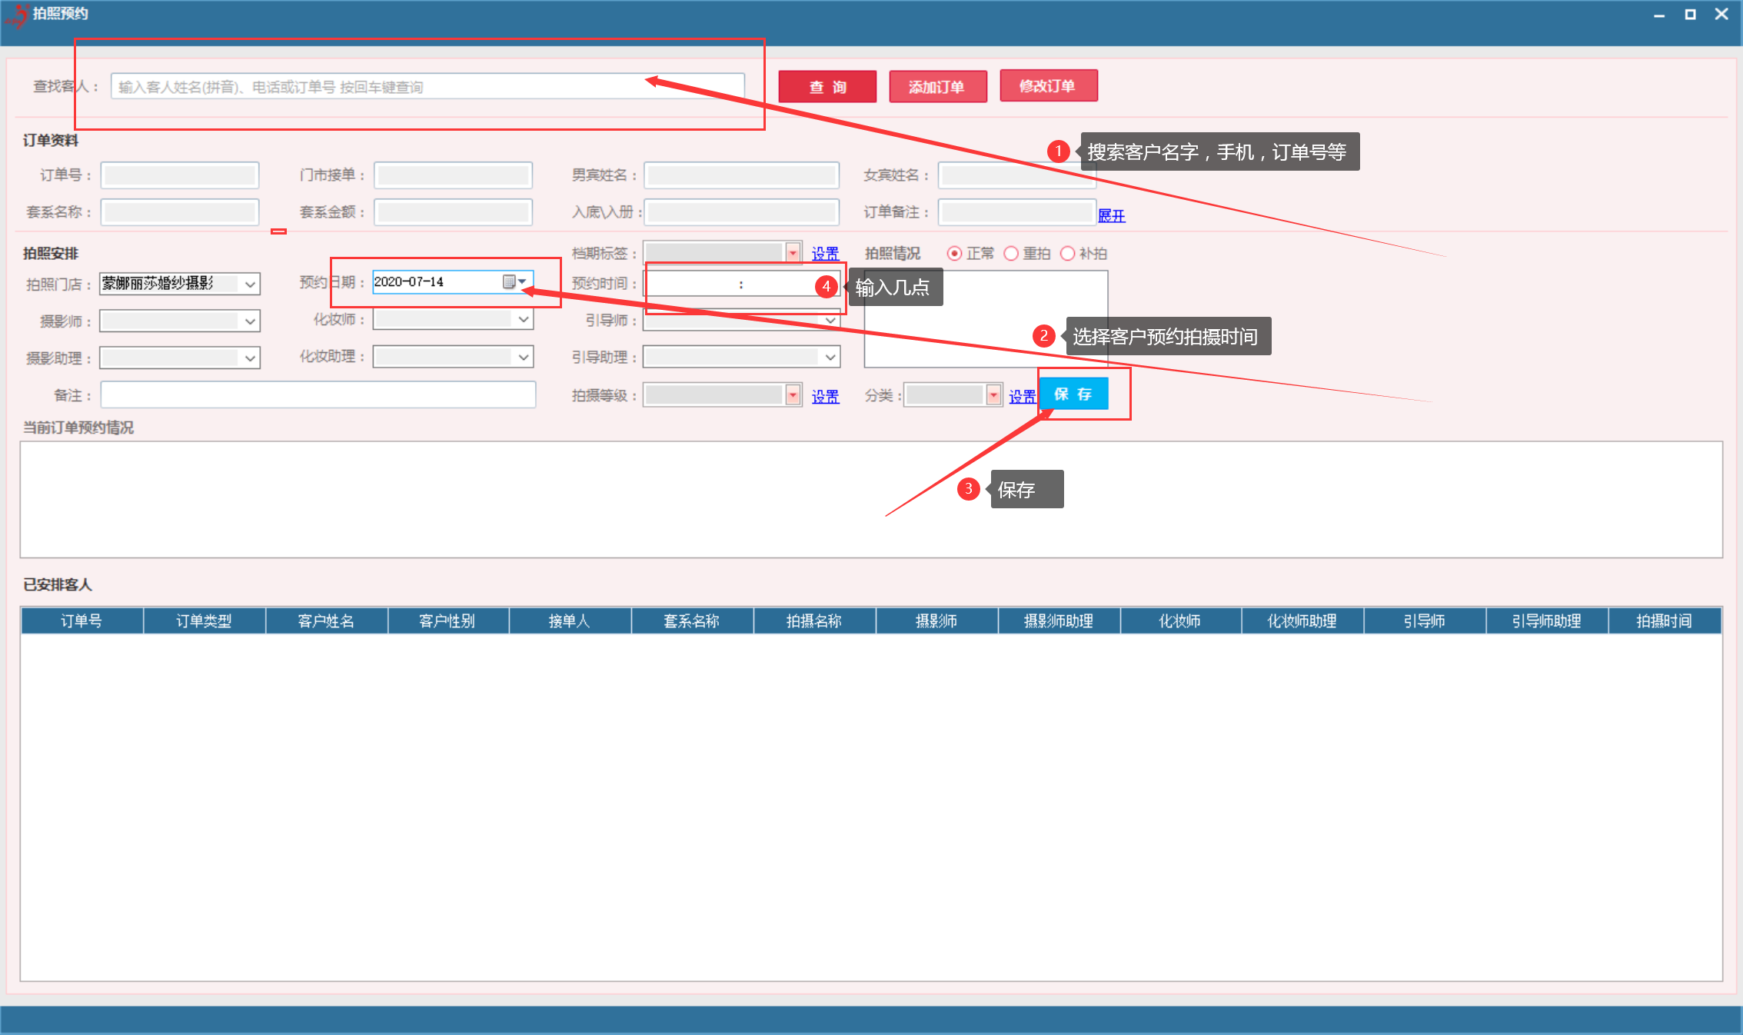Click red dropdown arrow of 分类
Screen dimensions: 1743x1035
[993, 395]
